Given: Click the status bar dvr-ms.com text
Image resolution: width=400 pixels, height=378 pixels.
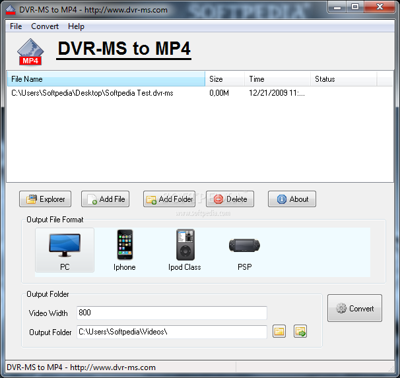Looking at the screenshot, I should pyautogui.click(x=81, y=367).
